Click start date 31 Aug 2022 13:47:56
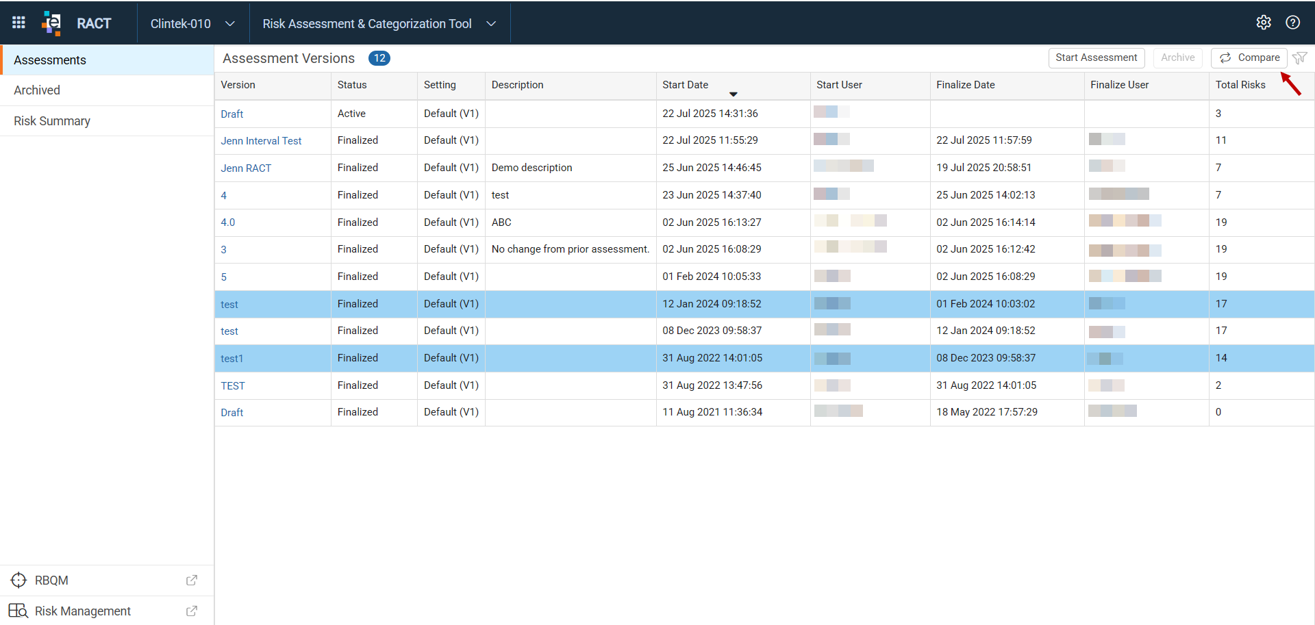Screen dimensions: 1315x625 (712, 385)
